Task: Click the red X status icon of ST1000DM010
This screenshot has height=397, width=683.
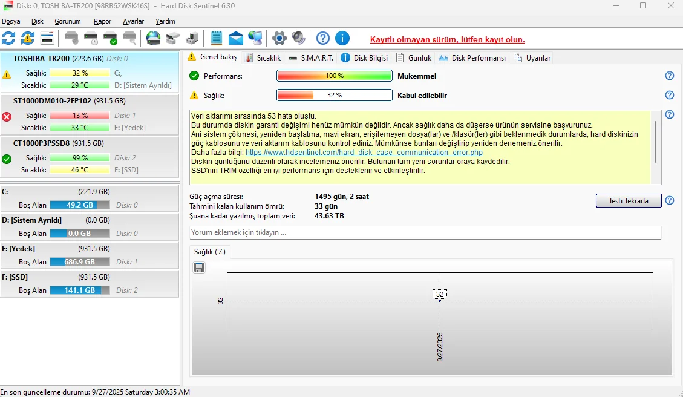Action: 7,116
